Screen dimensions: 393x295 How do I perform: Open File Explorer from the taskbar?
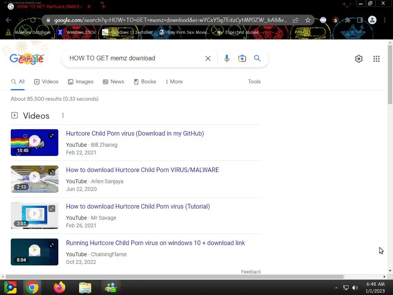click(x=85, y=288)
